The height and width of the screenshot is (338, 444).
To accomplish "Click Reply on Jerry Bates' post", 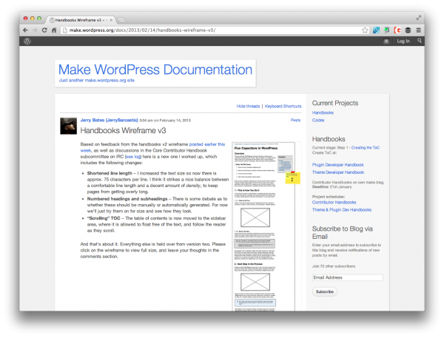I will tap(295, 120).
